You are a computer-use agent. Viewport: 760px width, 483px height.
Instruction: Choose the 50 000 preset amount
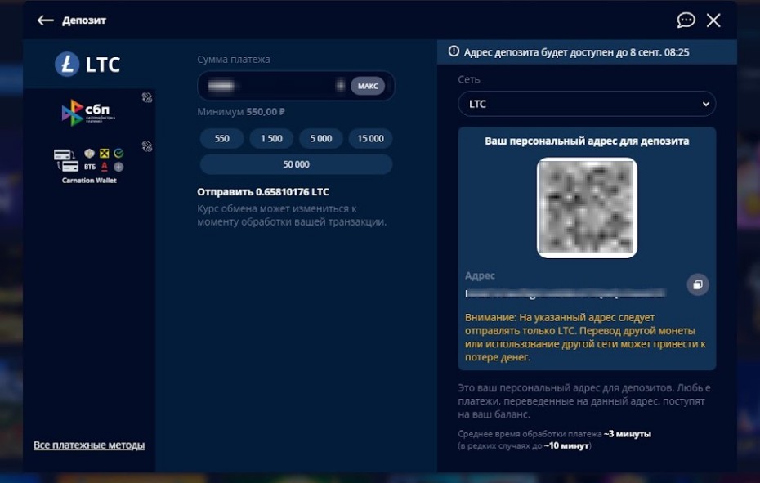(x=296, y=164)
